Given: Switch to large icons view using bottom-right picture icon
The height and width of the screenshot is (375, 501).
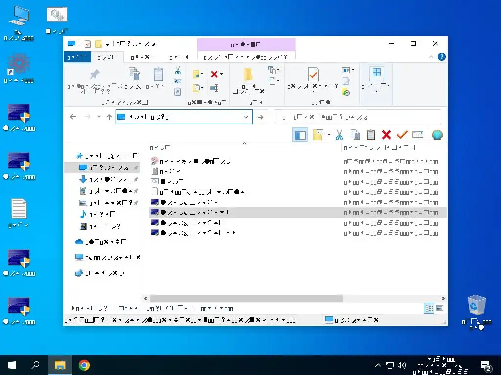Looking at the screenshot, I should pos(440,308).
